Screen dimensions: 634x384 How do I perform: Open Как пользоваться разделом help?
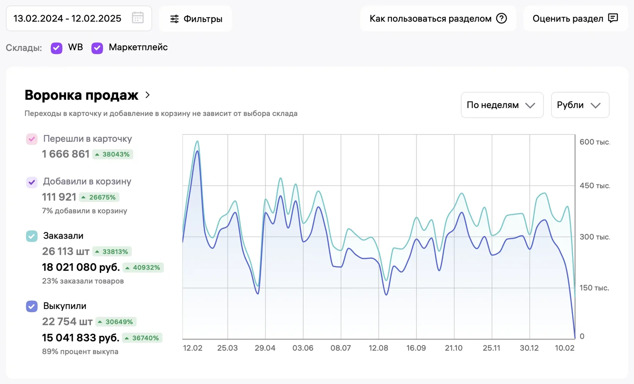tap(438, 19)
